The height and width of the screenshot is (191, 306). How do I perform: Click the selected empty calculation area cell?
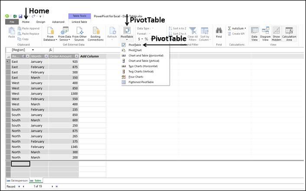pos(20,163)
